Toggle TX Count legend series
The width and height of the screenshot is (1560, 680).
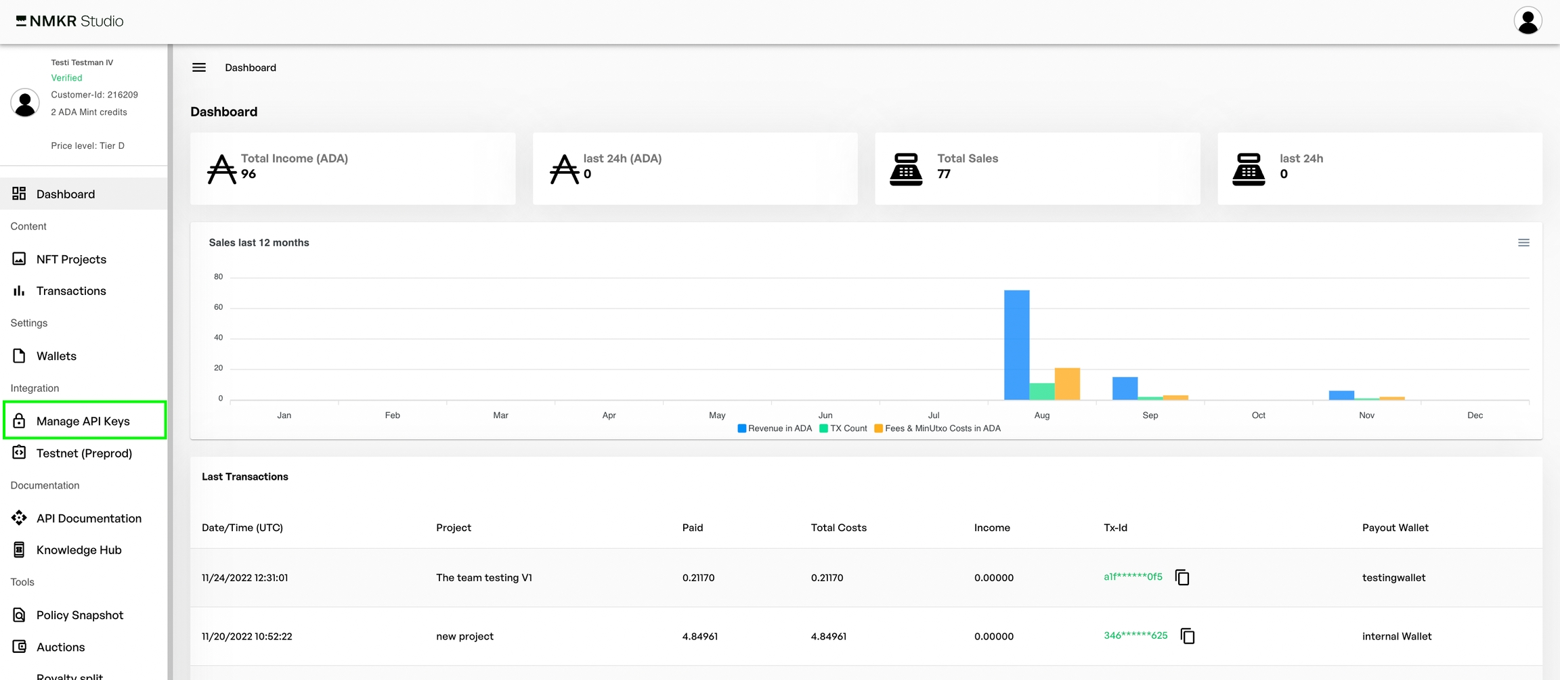coord(843,428)
